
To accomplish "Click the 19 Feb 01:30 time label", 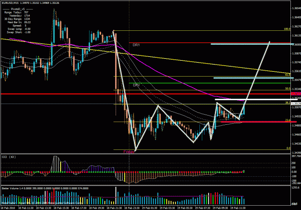I will coord(149,208).
